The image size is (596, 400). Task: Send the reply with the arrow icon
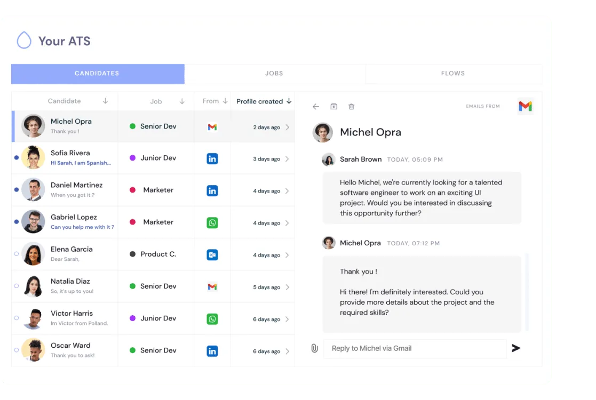tap(516, 348)
